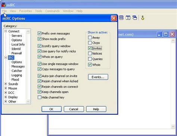
Task: Close the status window behind the dialog
Action: pos(172,34)
